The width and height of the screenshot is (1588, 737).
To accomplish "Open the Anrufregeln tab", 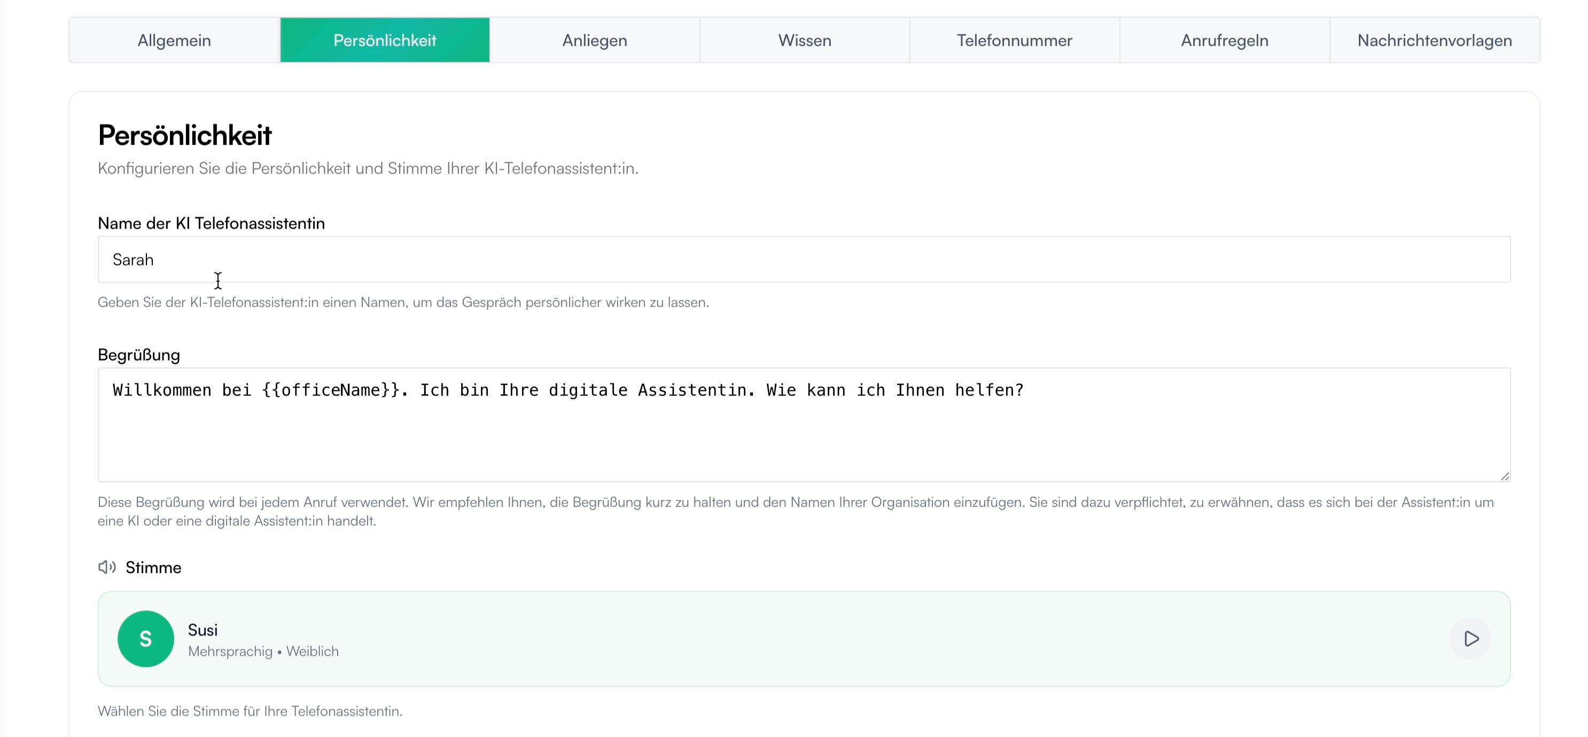I will (x=1224, y=40).
